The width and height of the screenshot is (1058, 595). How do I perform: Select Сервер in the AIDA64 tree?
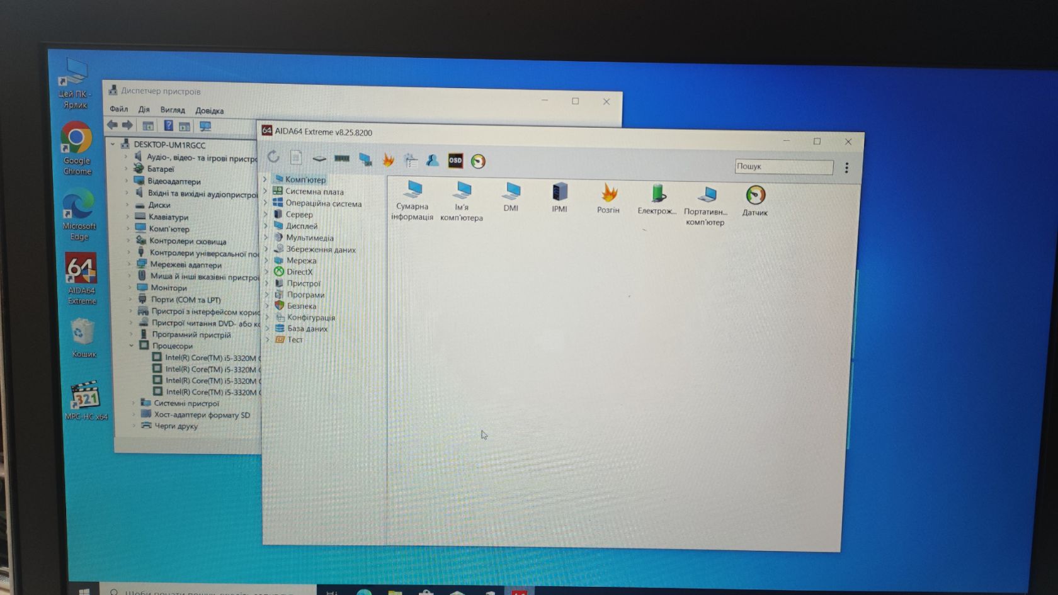[299, 215]
